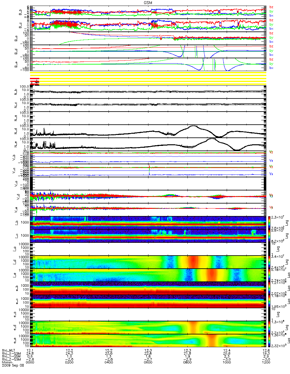Screen dimensions: 290x374
Task: Click the Z-GSM value -2.7
Action: [148, 360]
